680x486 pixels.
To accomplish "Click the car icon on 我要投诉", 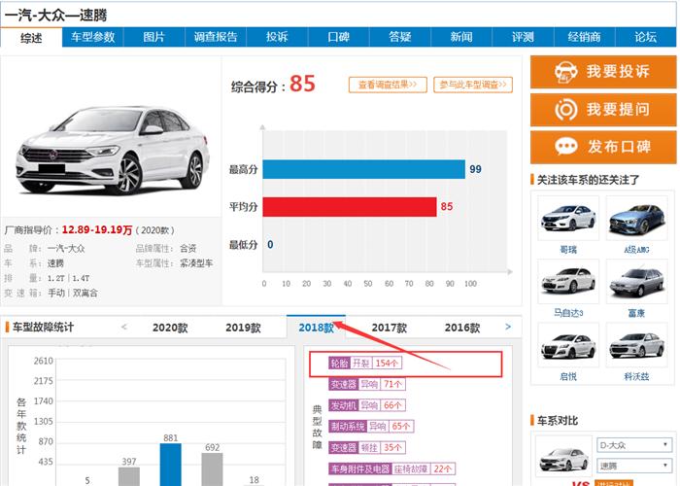I will (566, 72).
